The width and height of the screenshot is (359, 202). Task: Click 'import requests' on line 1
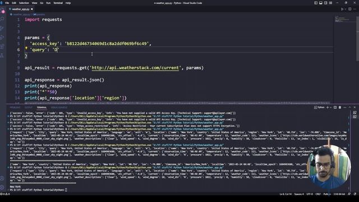point(43,20)
